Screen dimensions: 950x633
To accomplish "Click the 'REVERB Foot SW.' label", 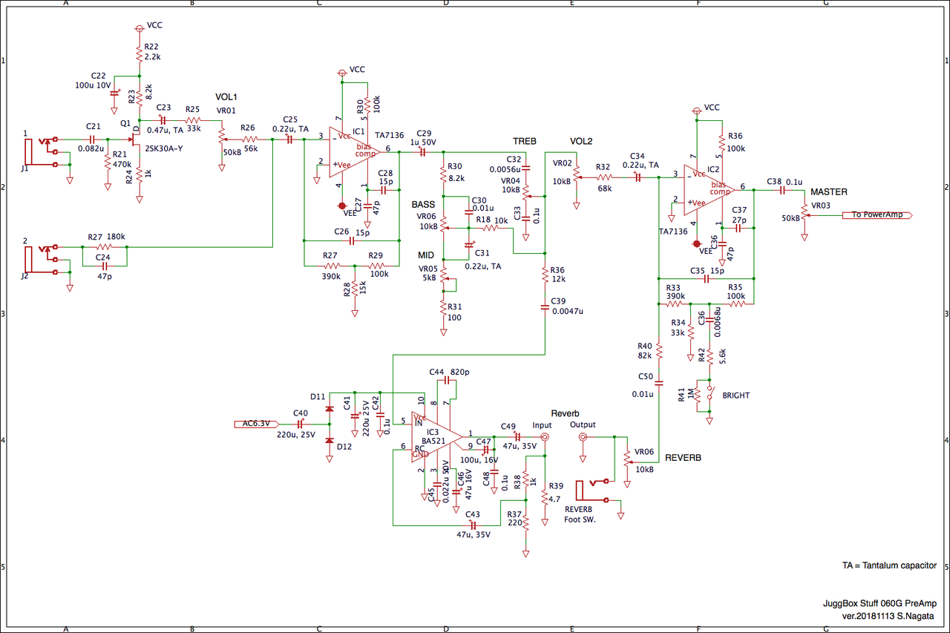I will click(580, 514).
